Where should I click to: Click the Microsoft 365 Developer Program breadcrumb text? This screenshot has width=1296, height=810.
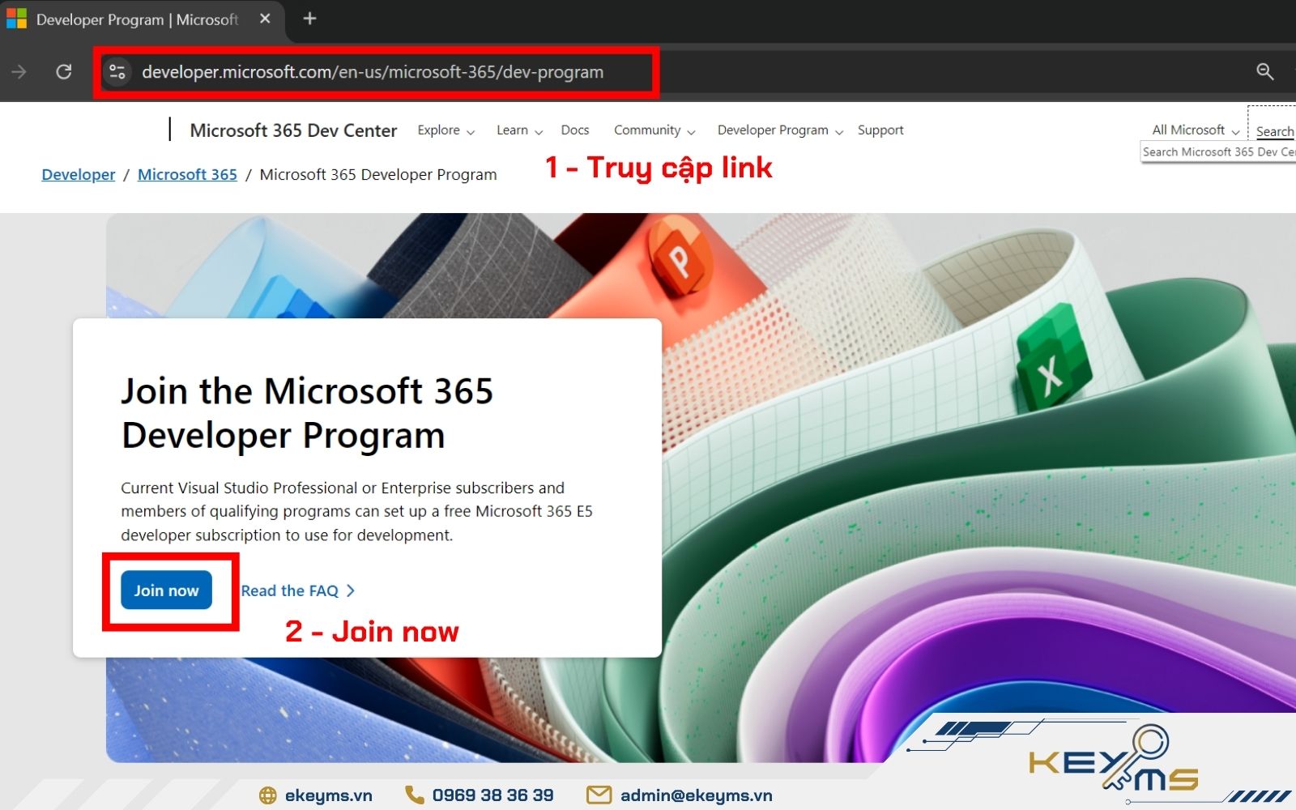click(378, 174)
